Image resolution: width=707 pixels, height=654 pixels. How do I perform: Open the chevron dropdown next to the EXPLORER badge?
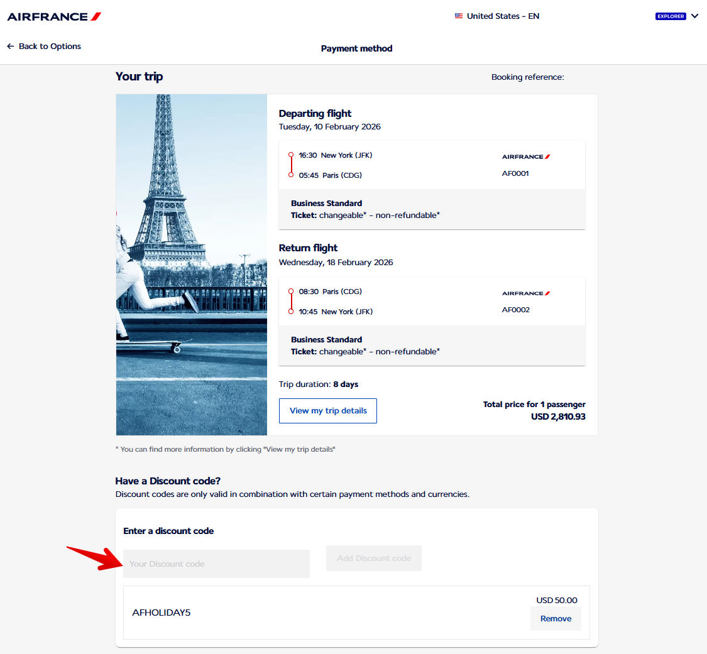(695, 16)
